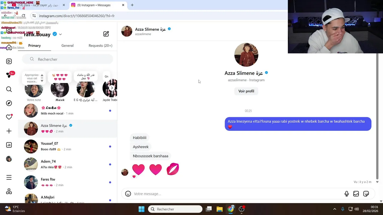
Task: Show hidden system tray icons
Action: (x=335, y=209)
